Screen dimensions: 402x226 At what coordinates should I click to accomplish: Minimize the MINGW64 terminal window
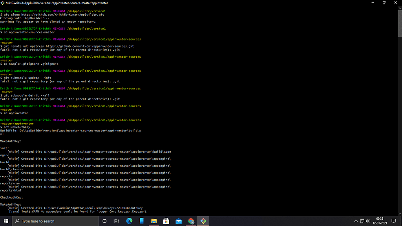click(x=373, y=3)
